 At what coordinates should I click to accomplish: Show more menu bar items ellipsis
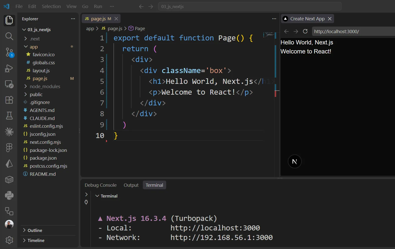pos(112,7)
